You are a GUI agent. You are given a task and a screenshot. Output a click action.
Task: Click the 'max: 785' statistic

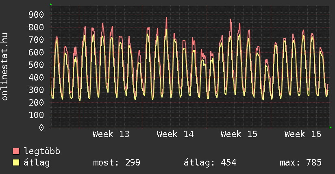(300, 163)
